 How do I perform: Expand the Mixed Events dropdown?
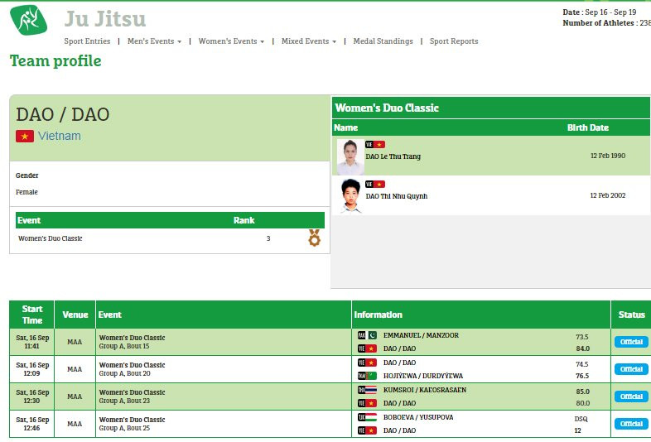tap(308, 41)
